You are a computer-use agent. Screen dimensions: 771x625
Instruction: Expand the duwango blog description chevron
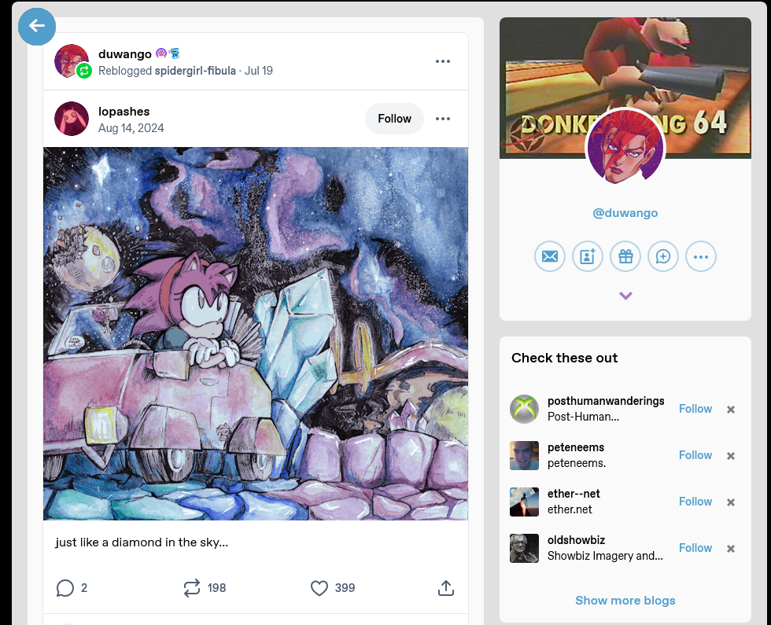(x=625, y=296)
